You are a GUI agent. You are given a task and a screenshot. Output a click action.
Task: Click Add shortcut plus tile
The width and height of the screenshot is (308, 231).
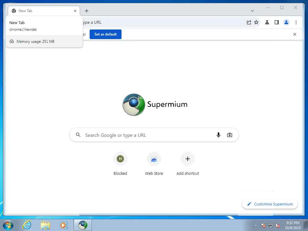point(188,164)
